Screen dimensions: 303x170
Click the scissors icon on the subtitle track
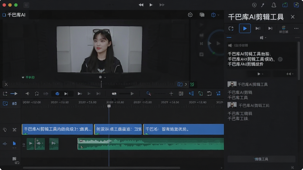click(14, 130)
